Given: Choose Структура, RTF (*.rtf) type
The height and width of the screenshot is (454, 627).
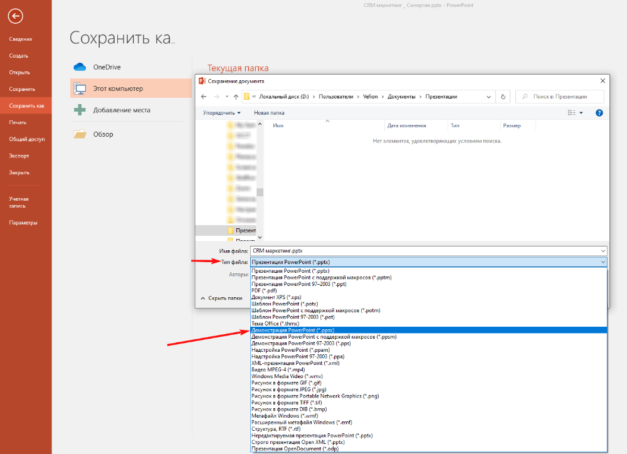Looking at the screenshot, I should coord(429,429).
